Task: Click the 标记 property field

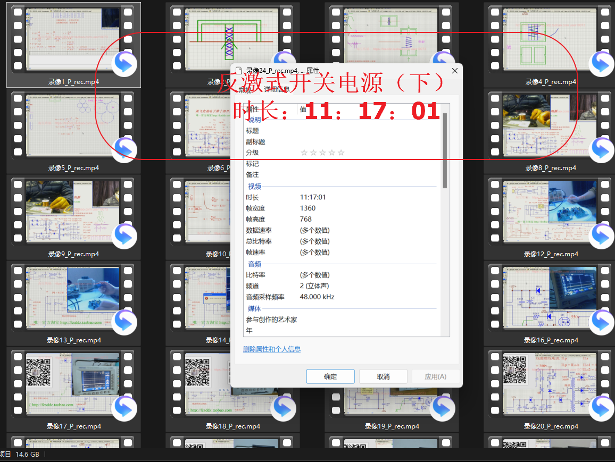Action: 340,163
